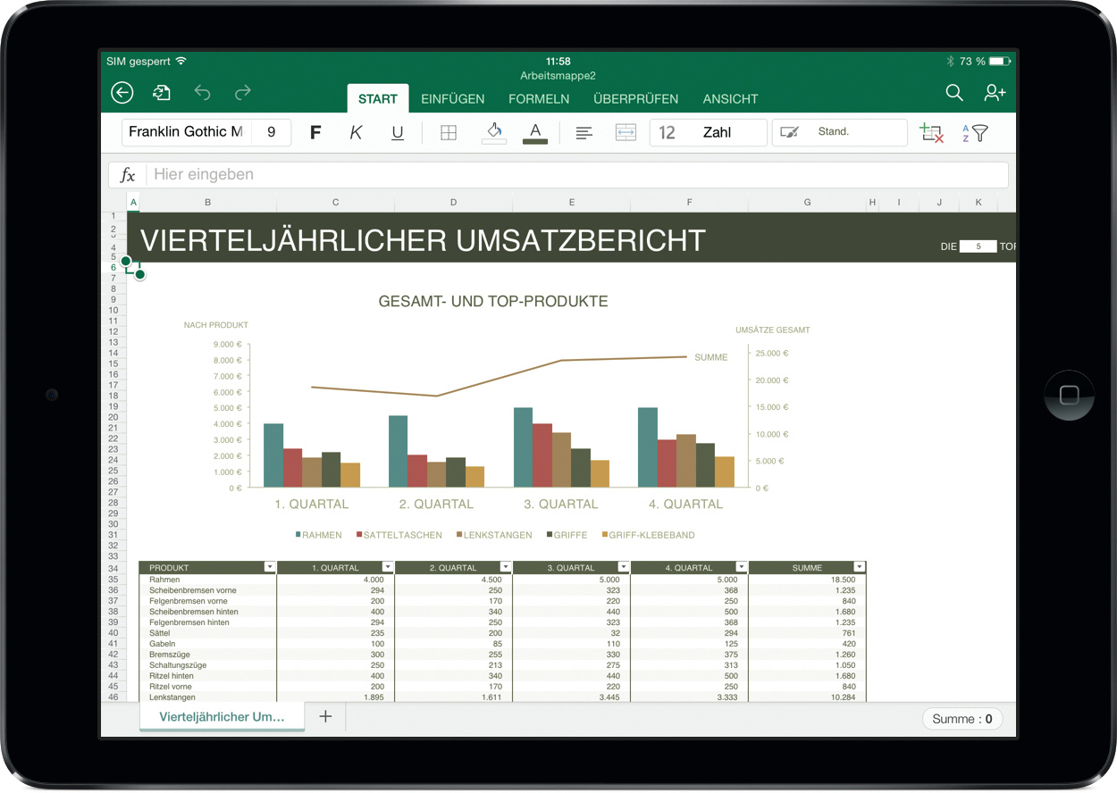Image resolution: width=1117 pixels, height=793 pixels.
Task: Switch to the START tab
Action: (x=377, y=98)
